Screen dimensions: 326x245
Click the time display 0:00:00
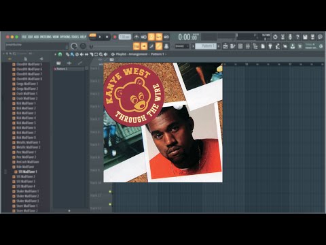(x=188, y=37)
